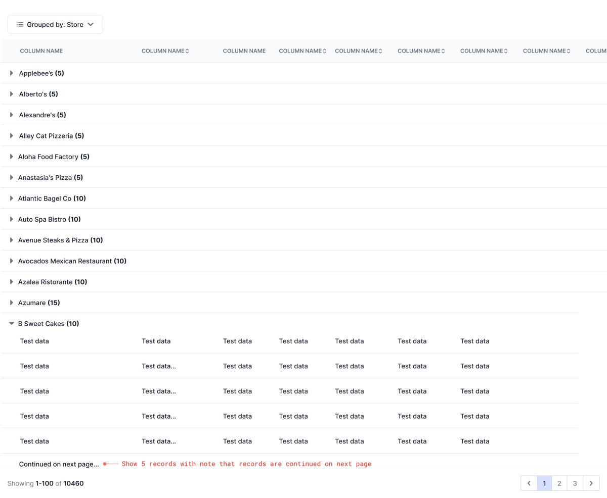Expand the Alexandre's group
The height and width of the screenshot is (498, 607).
coord(11,115)
